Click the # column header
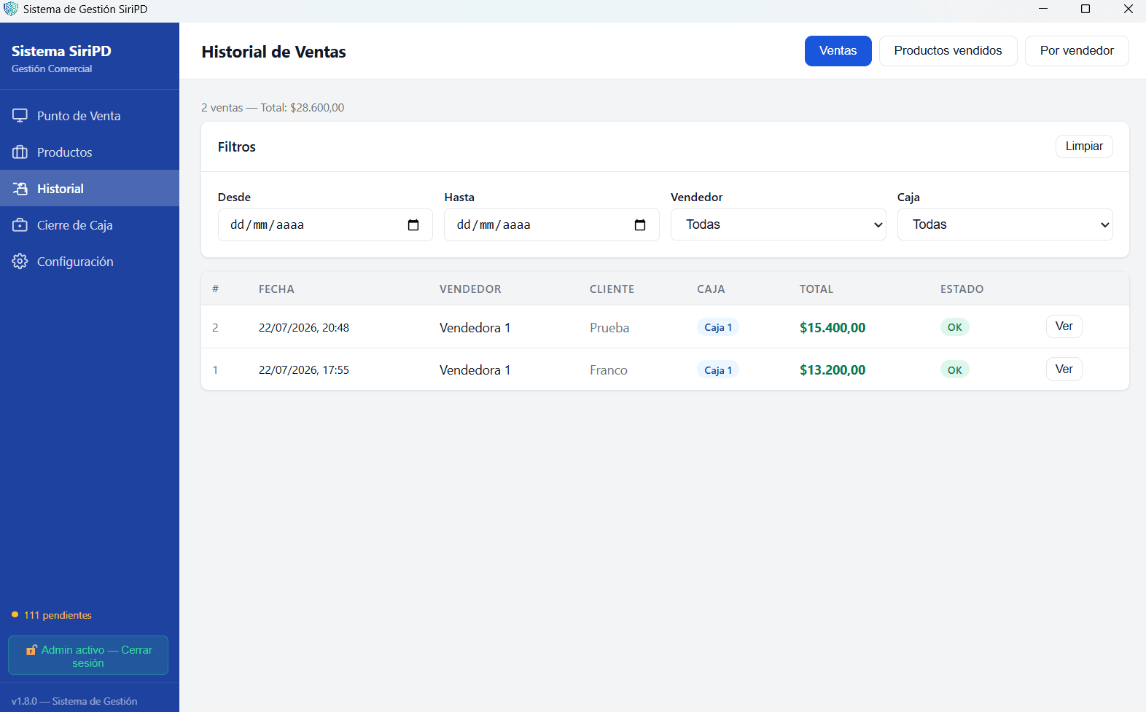The height and width of the screenshot is (712, 1146). pos(215,289)
